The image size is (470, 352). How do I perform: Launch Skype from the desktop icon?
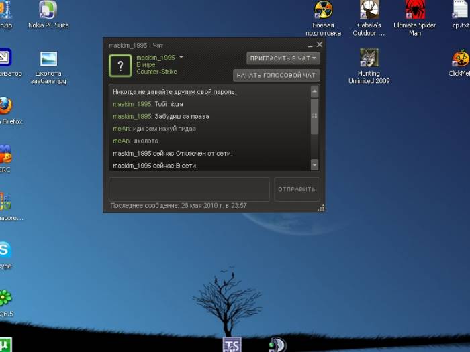click(4, 250)
